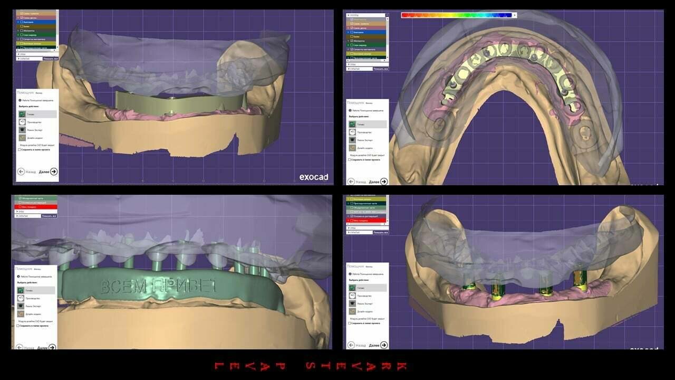This screenshot has width=675, height=380.
Task: Click the arrow right of the color scale
Action: pos(515,15)
